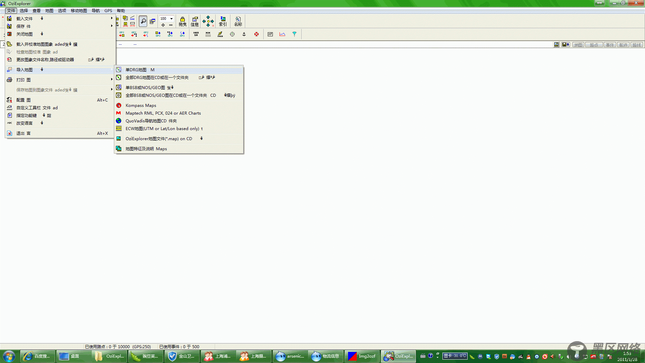Screen dimensions: 645x363
Task: Click the anchor alarm icon
Action: tap(244, 34)
